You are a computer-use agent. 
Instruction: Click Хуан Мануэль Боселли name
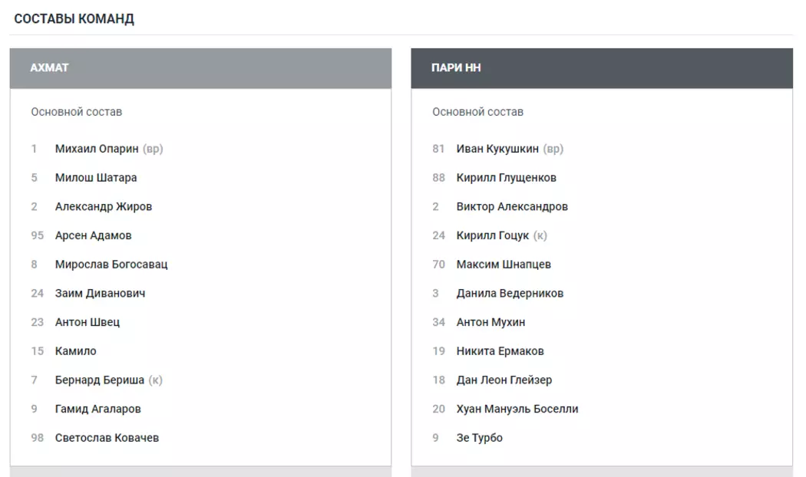tap(517, 410)
